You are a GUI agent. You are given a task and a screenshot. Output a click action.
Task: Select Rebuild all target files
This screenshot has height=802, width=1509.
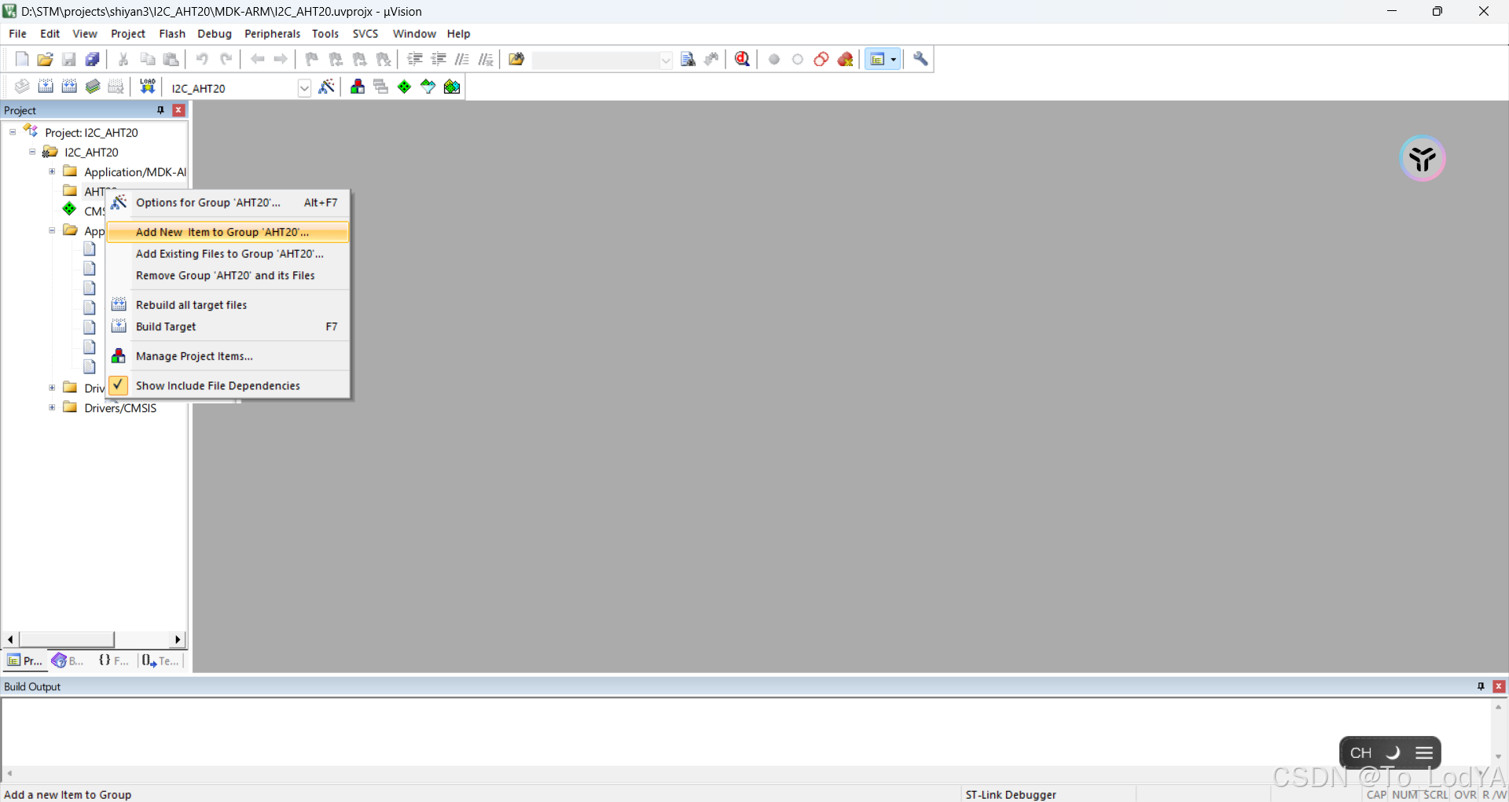(x=228, y=305)
